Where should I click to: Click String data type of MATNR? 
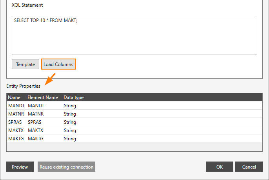[70, 114]
